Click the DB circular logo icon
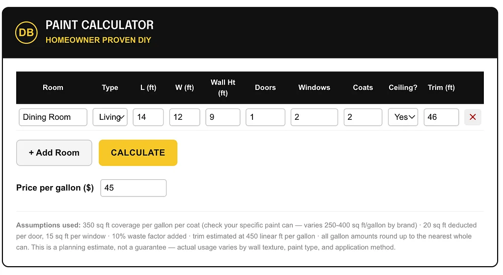The height and width of the screenshot is (275, 503). coord(27,32)
